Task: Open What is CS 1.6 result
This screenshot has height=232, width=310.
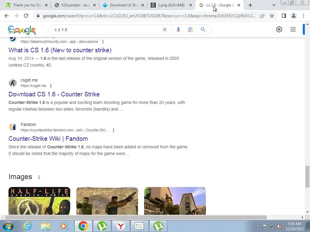Action: pos(60,50)
